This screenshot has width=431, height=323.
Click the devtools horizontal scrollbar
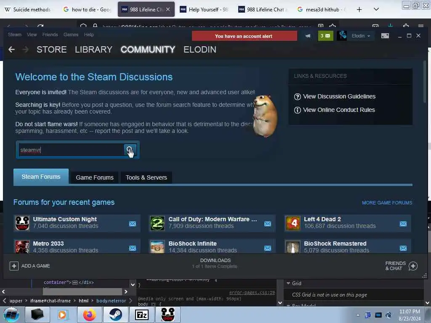(82, 292)
